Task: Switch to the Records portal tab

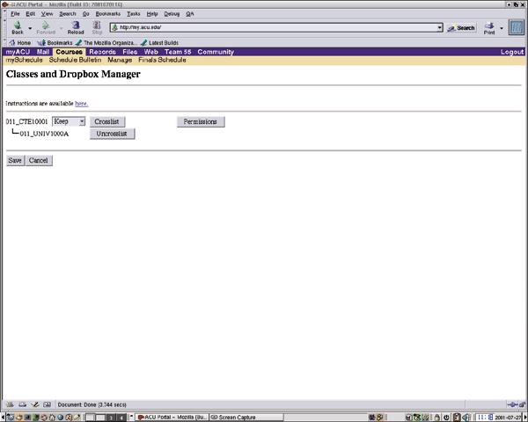Action: 102,52
